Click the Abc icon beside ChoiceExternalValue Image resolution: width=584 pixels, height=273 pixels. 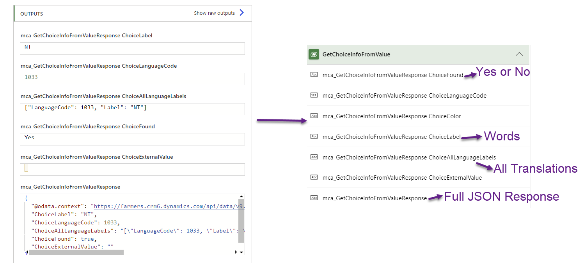coord(314,177)
